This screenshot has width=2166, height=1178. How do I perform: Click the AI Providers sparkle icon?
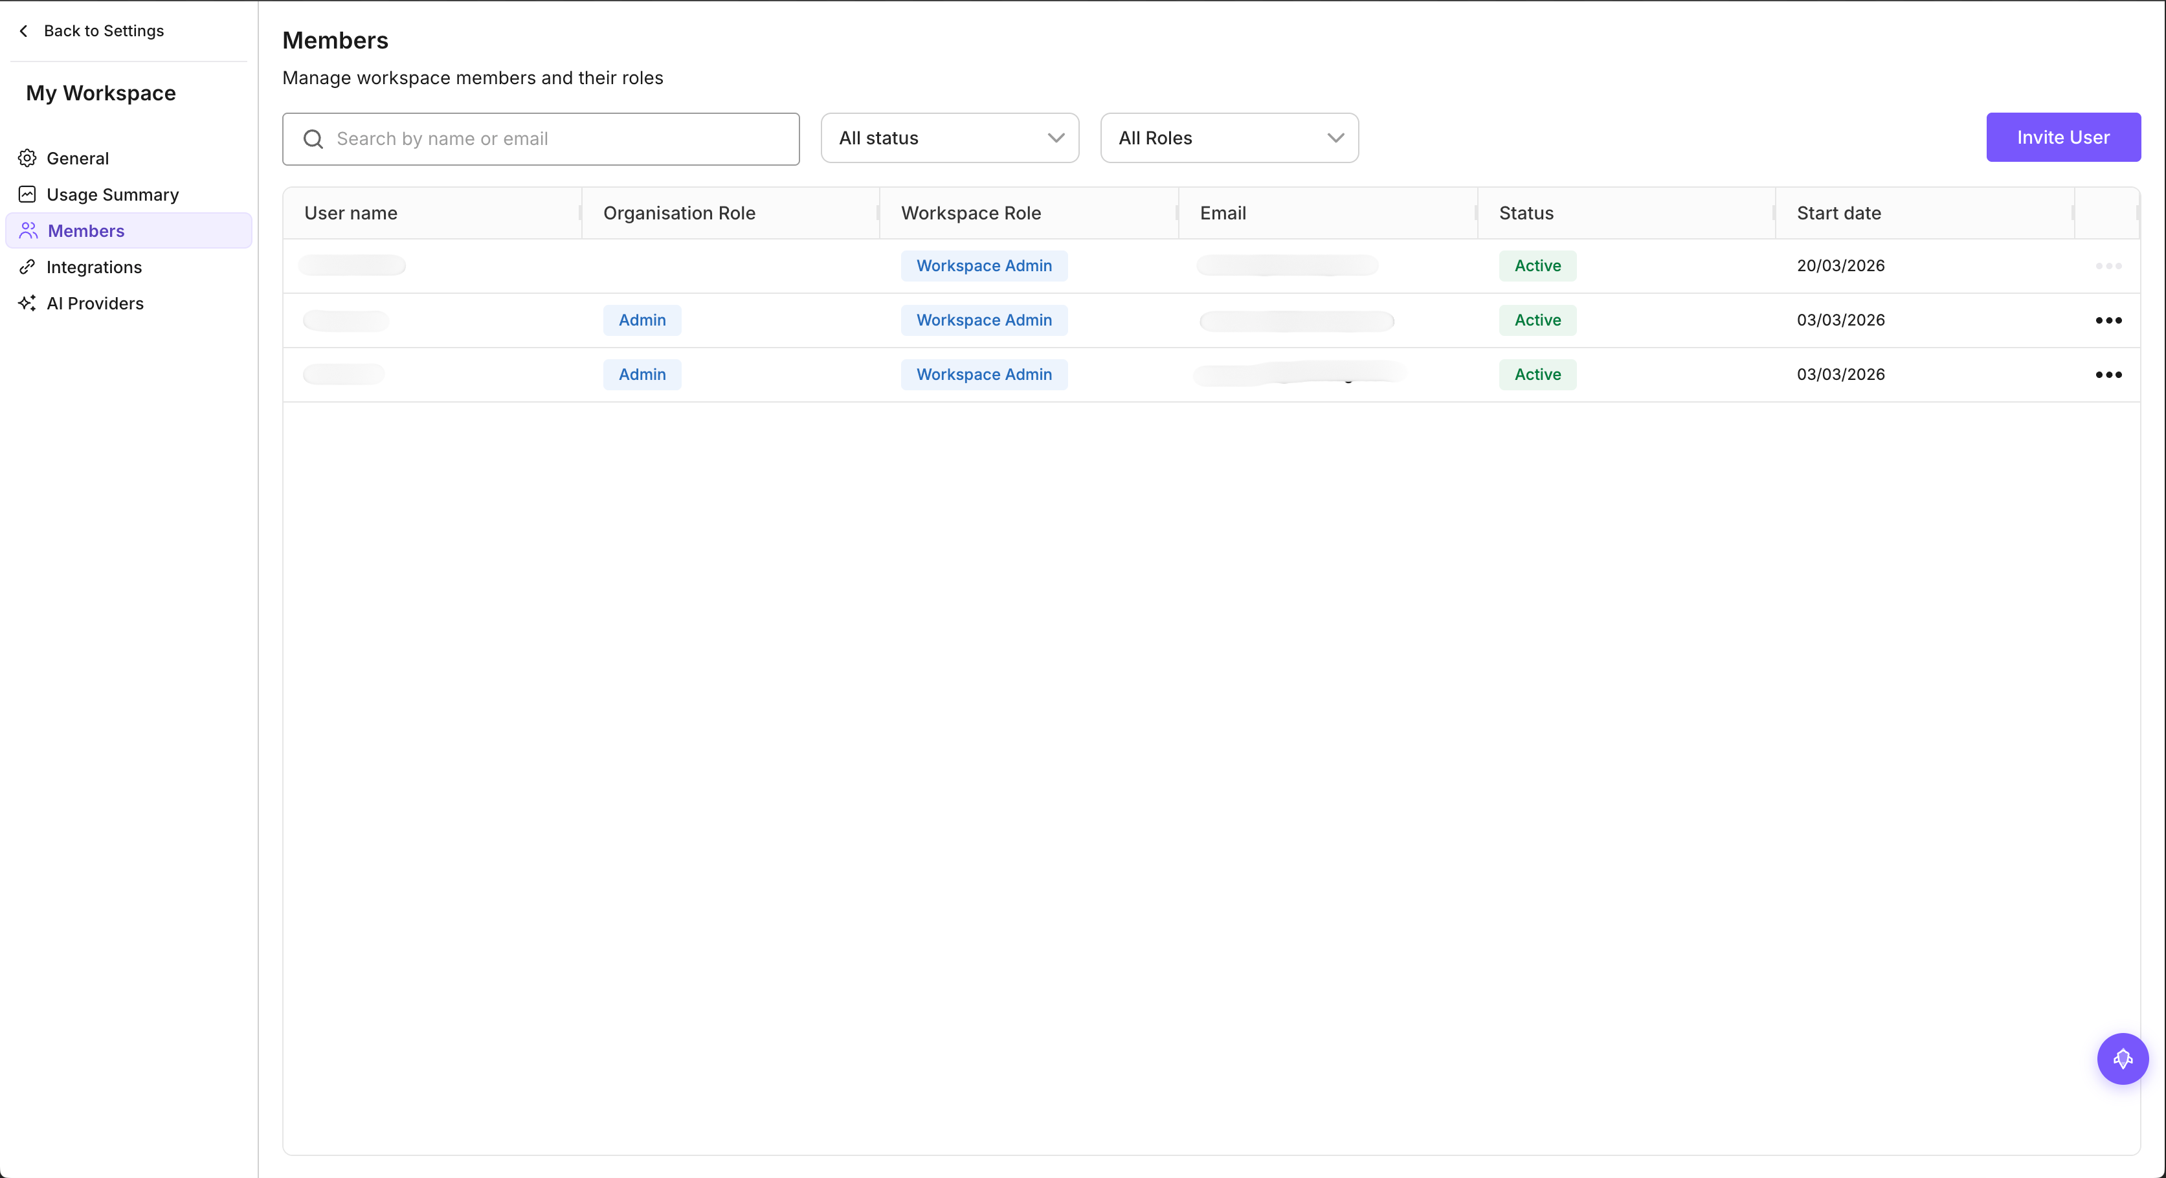pyautogui.click(x=27, y=303)
